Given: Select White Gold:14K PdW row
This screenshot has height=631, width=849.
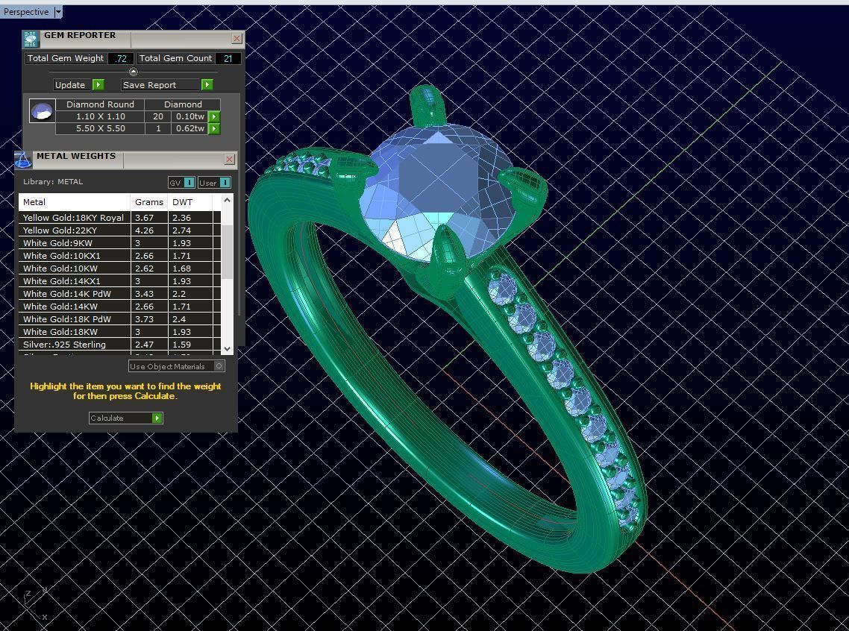Looking at the screenshot, I should (119, 294).
